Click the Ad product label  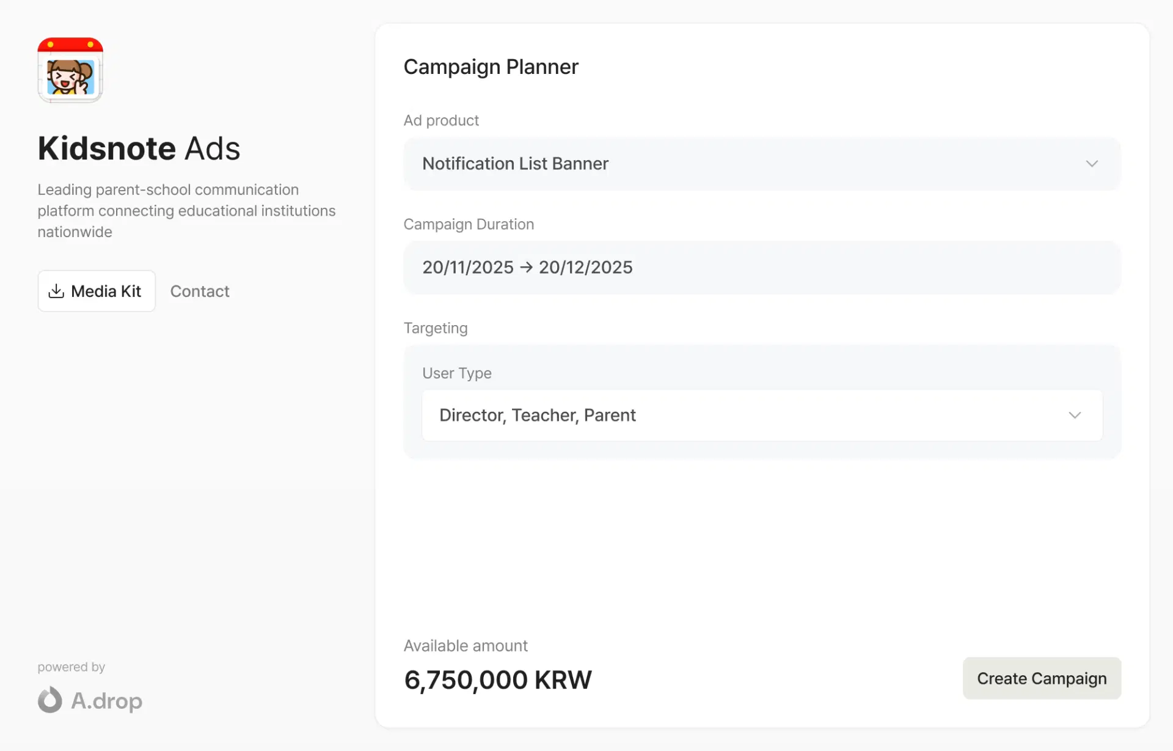441,120
